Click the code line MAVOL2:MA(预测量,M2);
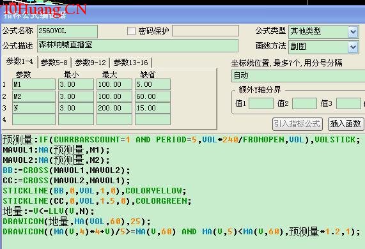 (56, 160)
